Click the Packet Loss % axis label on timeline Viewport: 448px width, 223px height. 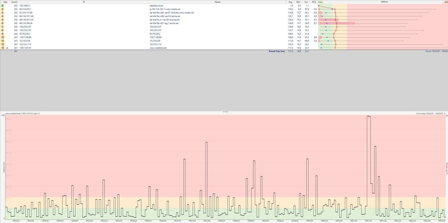click(447, 168)
